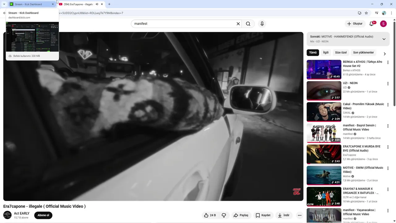Open options for ERAY067 & MANSUR video

pos(388,189)
